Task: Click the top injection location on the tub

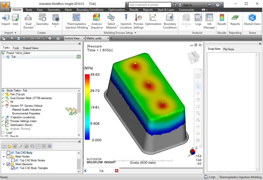Action: pos(135,64)
